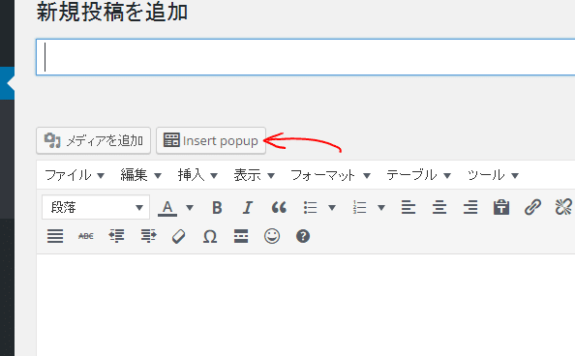Image resolution: width=575 pixels, height=356 pixels.
Task: Apply strikethrough with the ABC icon
Action: (x=86, y=236)
